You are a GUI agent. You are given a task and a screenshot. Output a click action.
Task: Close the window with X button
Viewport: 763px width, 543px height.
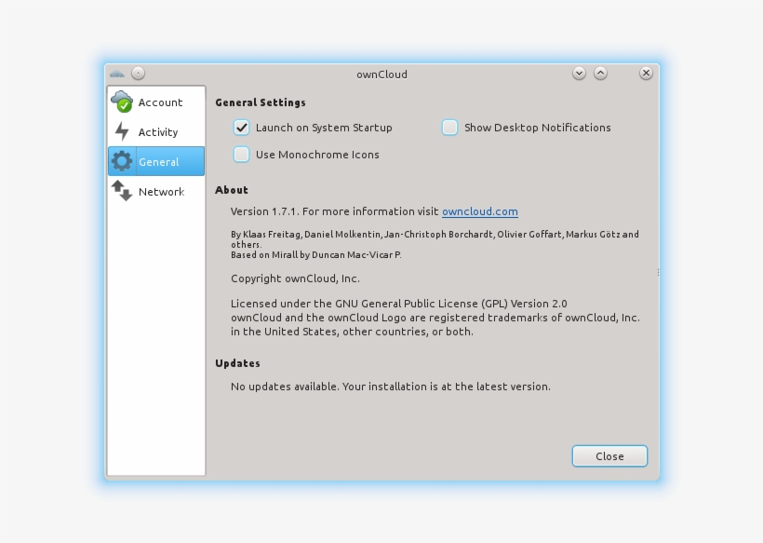pyautogui.click(x=646, y=74)
